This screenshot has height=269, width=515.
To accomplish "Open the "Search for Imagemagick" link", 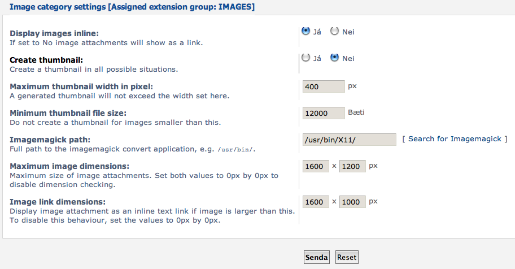I will (455, 139).
